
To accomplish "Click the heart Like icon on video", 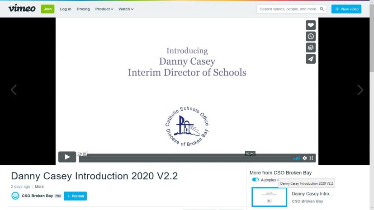I will (310, 25).
